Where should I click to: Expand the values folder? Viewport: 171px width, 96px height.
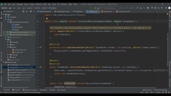(x=8, y=57)
